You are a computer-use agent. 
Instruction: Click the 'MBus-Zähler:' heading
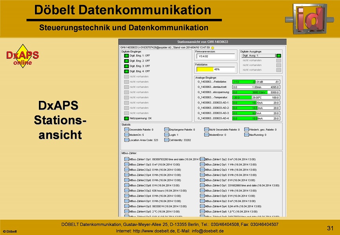click(x=129, y=153)
